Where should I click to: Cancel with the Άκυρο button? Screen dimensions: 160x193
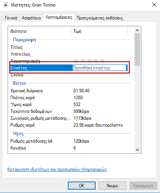[112, 186]
